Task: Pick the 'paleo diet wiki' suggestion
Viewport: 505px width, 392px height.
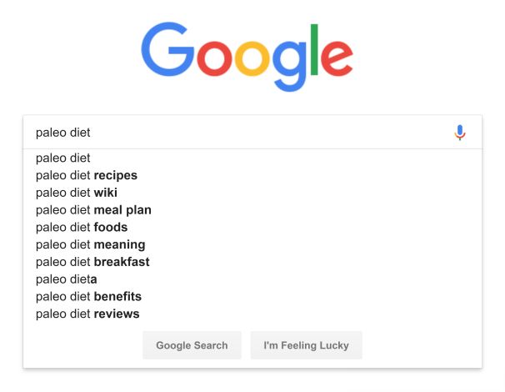Action: point(77,193)
